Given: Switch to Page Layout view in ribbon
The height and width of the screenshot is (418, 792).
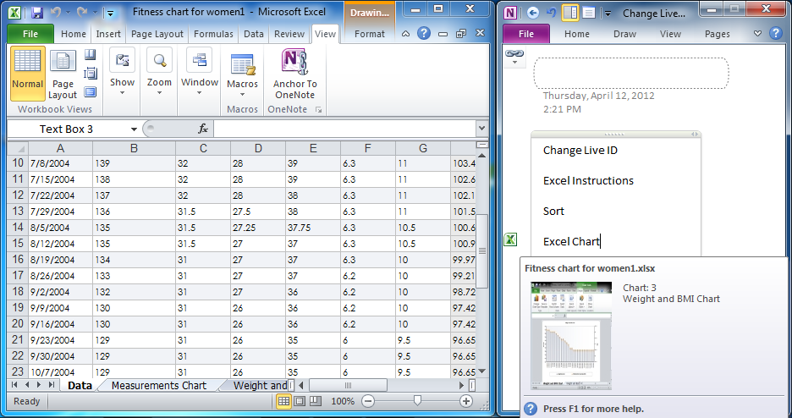Looking at the screenshot, I should [63, 74].
